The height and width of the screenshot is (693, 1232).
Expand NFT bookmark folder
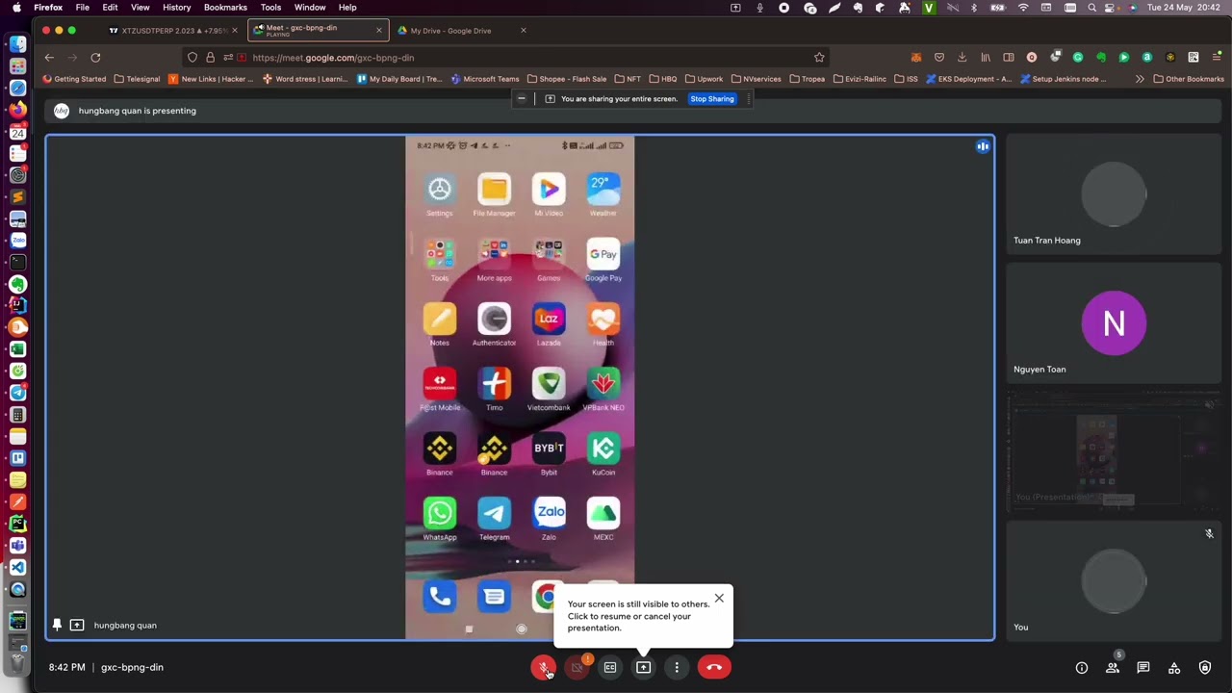click(x=627, y=79)
